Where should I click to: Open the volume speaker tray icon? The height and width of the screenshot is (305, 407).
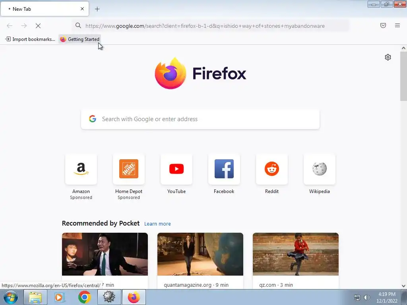click(x=367, y=297)
